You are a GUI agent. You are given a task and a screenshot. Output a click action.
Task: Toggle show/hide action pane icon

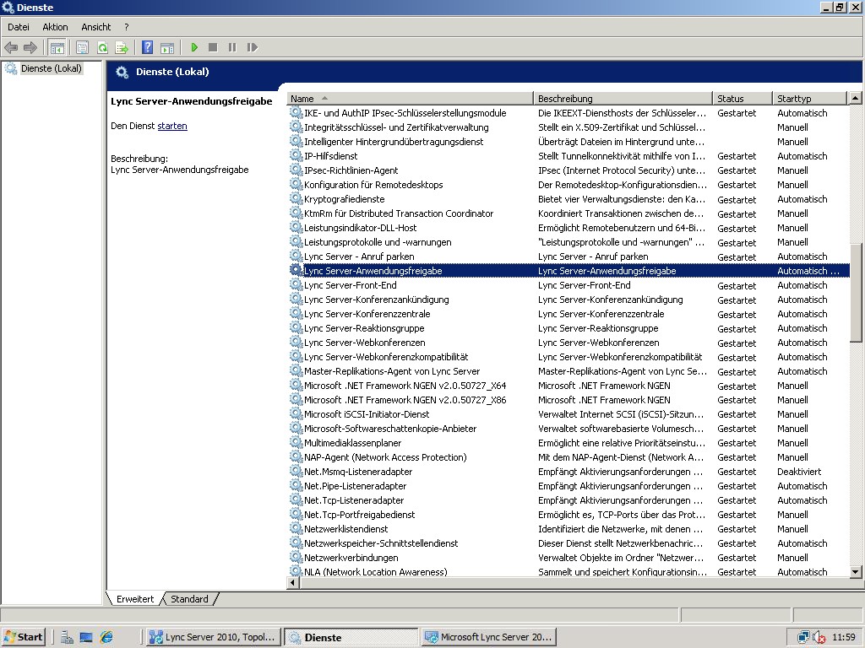[x=167, y=47]
